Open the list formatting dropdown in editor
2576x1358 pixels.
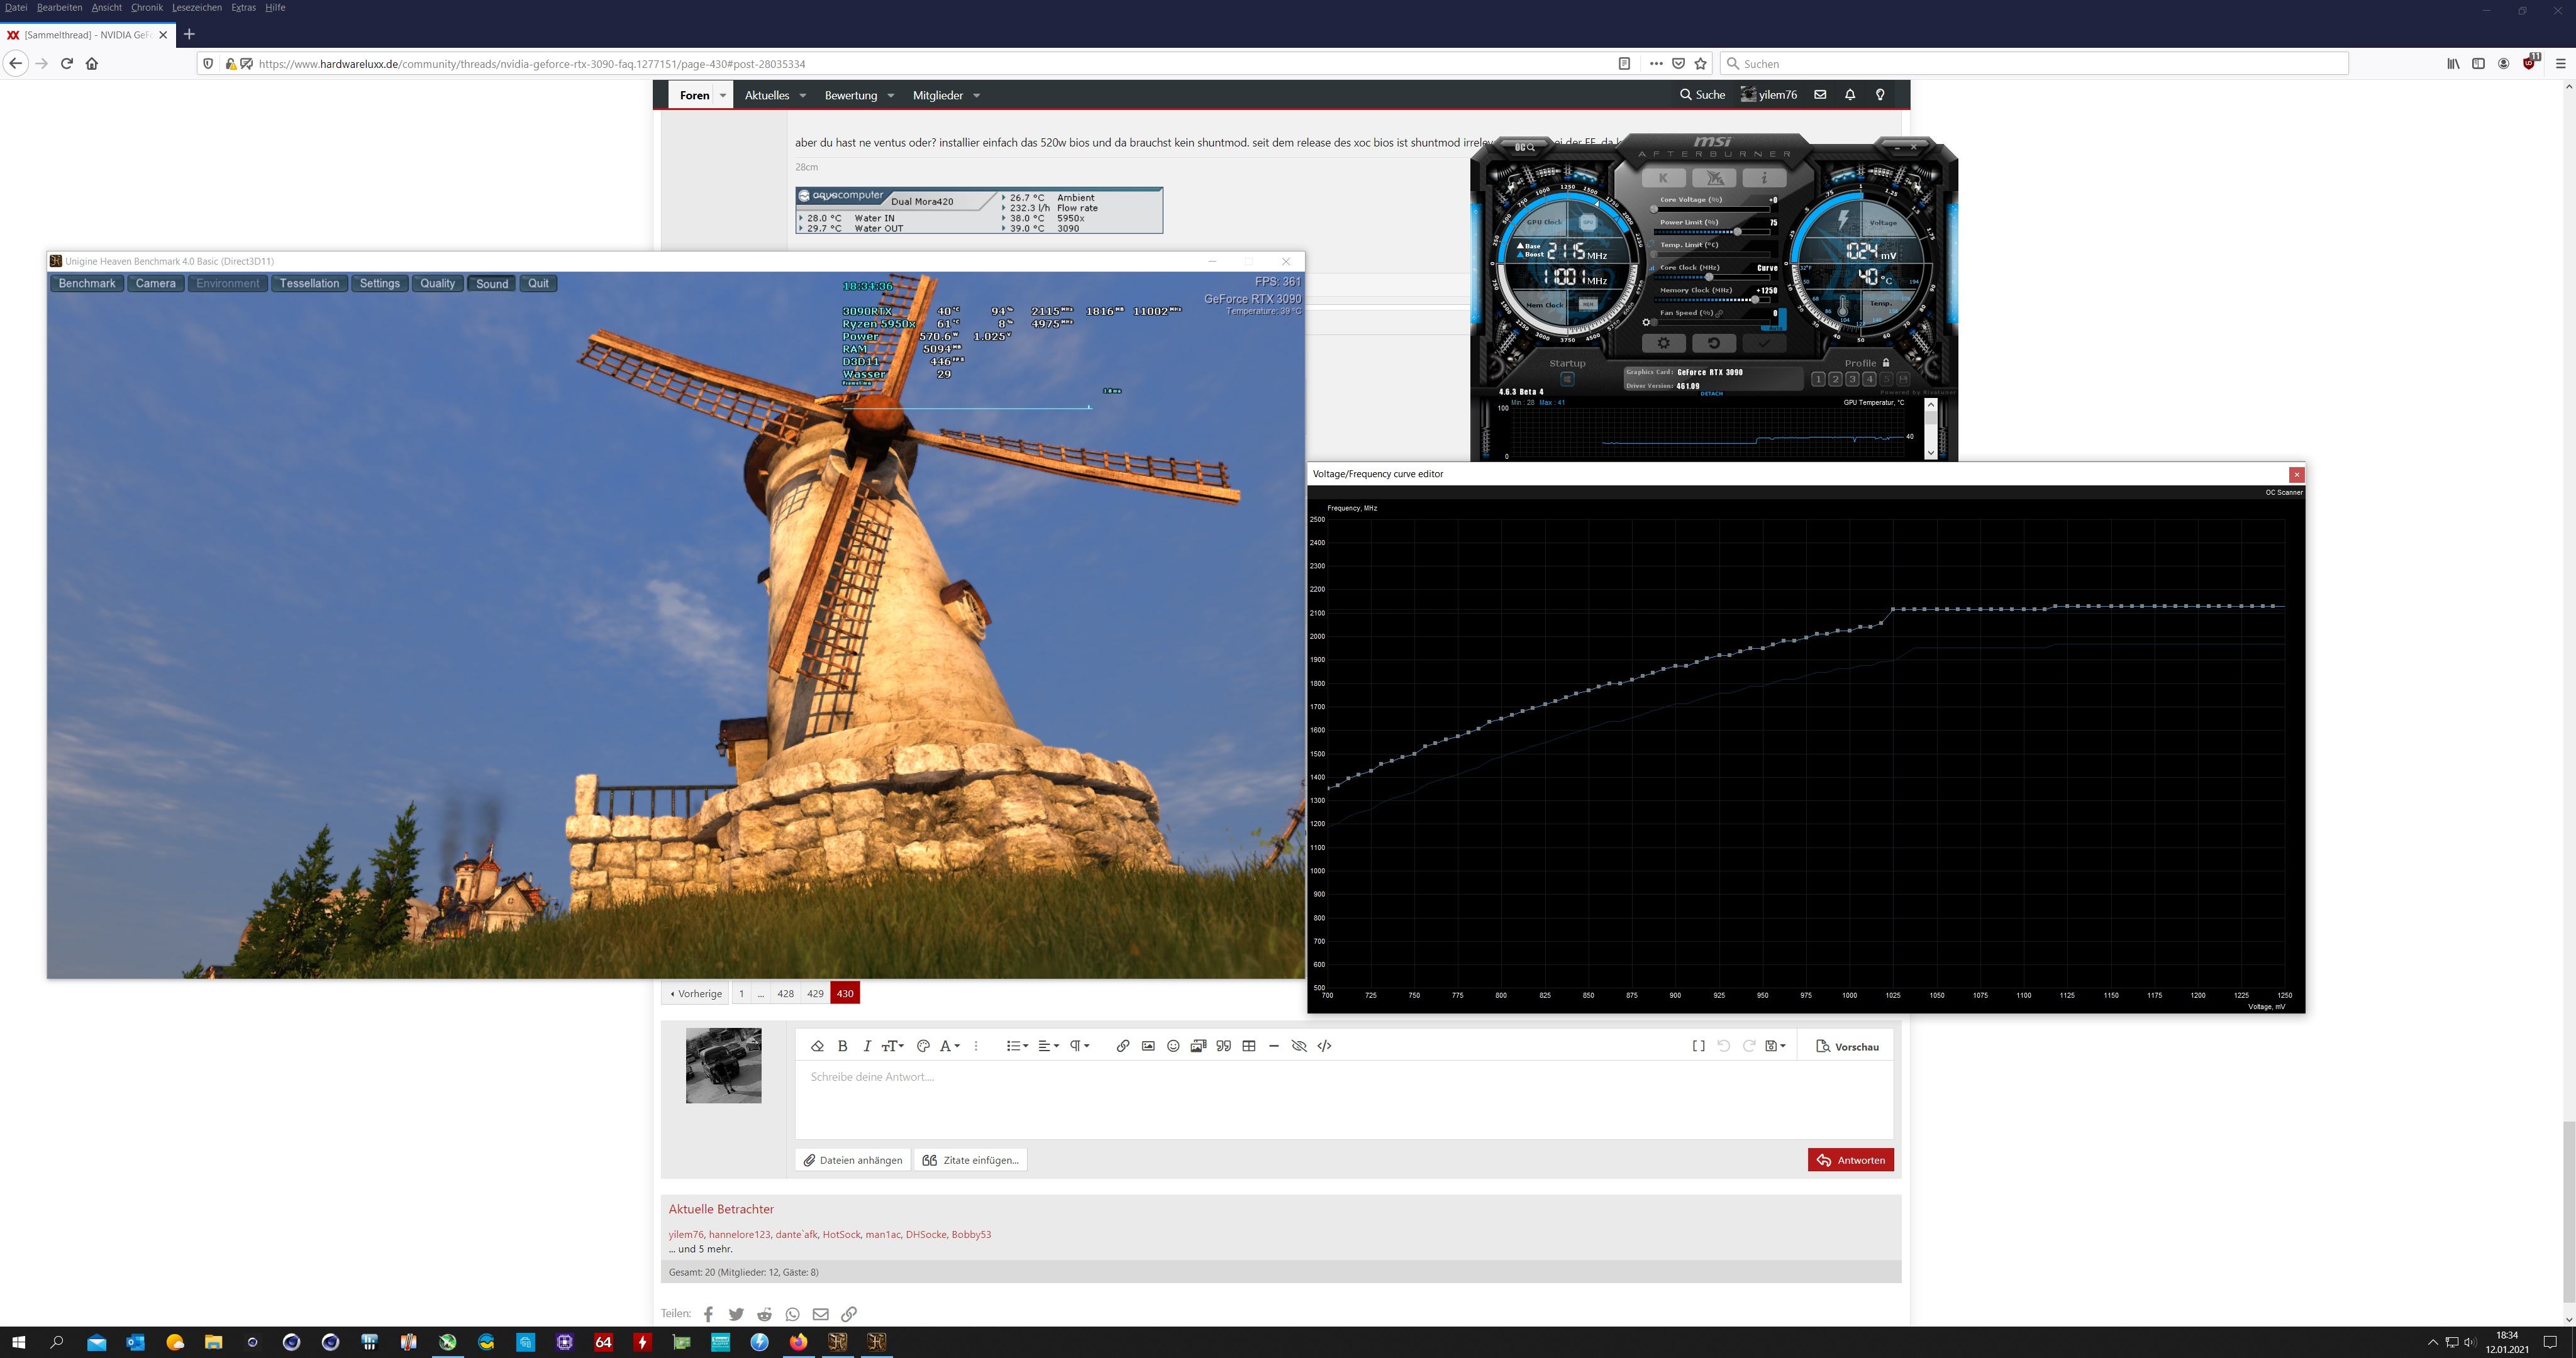pos(1017,1046)
